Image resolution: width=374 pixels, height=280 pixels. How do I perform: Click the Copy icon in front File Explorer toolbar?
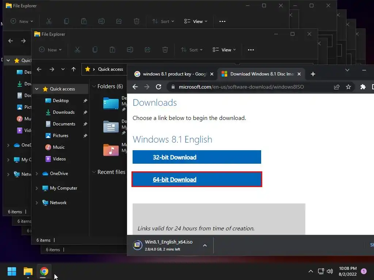(95, 50)
